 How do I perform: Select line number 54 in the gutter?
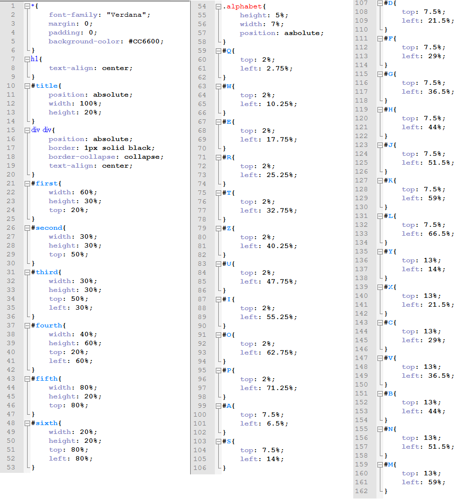[x=202, y=6]
